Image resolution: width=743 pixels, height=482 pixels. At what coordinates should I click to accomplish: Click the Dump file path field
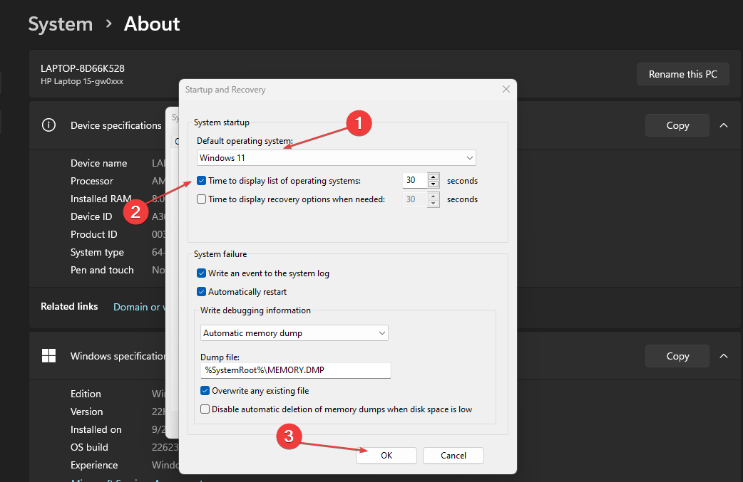(x=296, y=370)
